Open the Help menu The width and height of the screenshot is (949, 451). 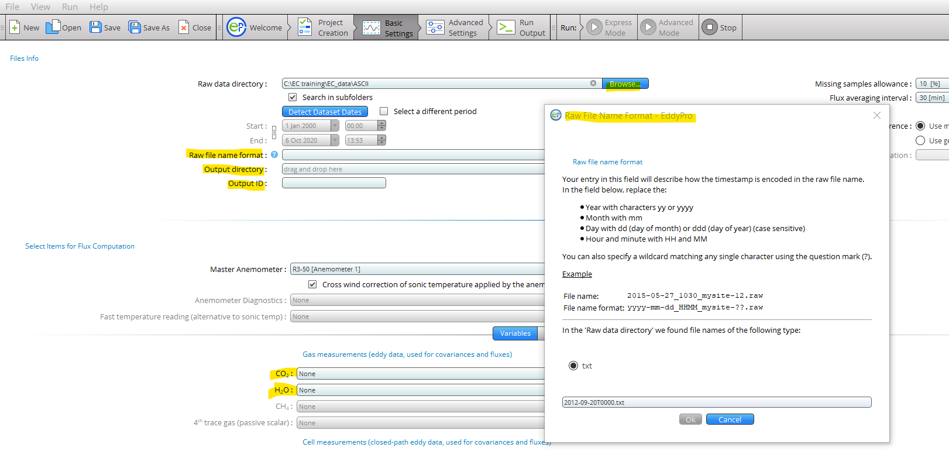(x=99, y=7)
